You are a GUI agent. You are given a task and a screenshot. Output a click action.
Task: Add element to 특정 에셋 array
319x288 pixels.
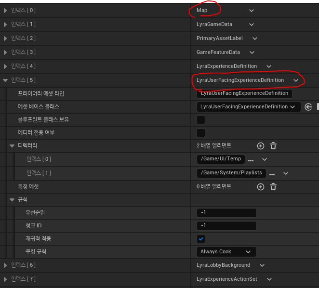(261, 187)
